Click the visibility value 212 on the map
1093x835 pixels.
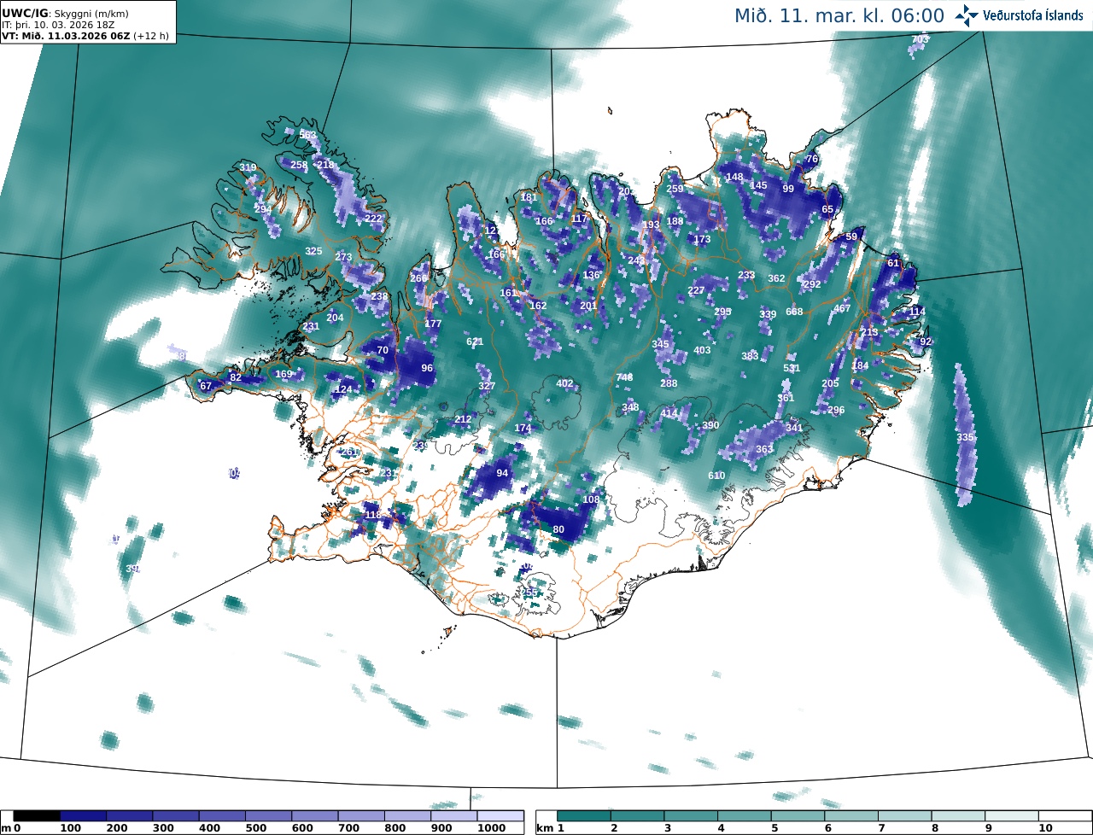[x=463, y=419]
